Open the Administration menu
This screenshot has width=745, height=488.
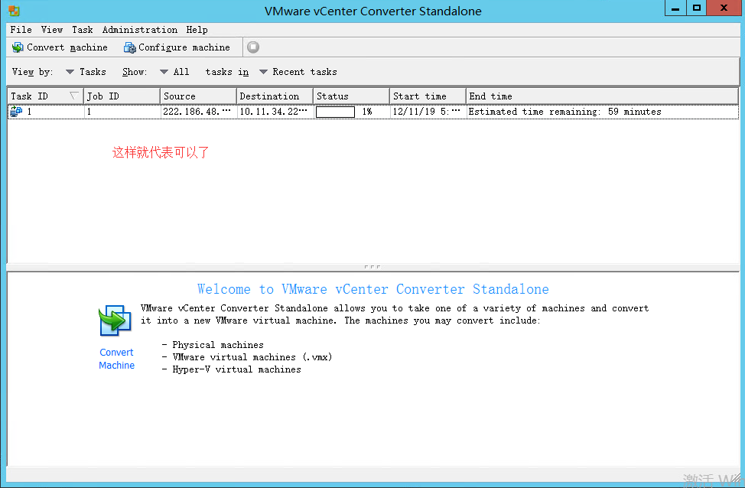(x=140, y=30)
